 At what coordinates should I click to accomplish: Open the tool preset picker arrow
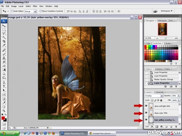8,11
